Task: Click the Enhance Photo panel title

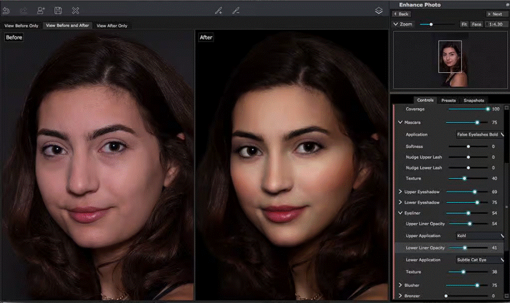Action: point(420,5)
